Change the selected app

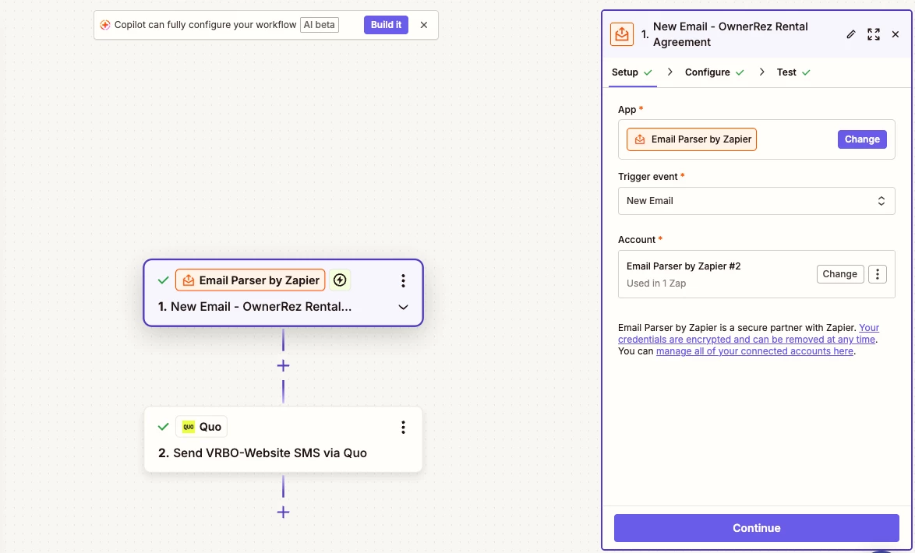point(862,139)
